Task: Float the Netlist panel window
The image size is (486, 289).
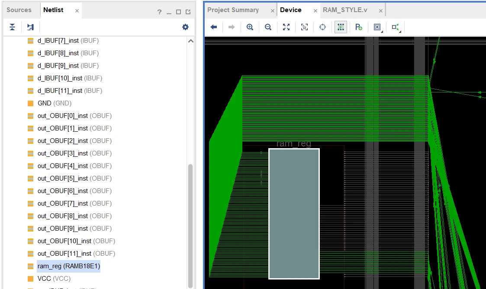Action: tap(188, 12)
